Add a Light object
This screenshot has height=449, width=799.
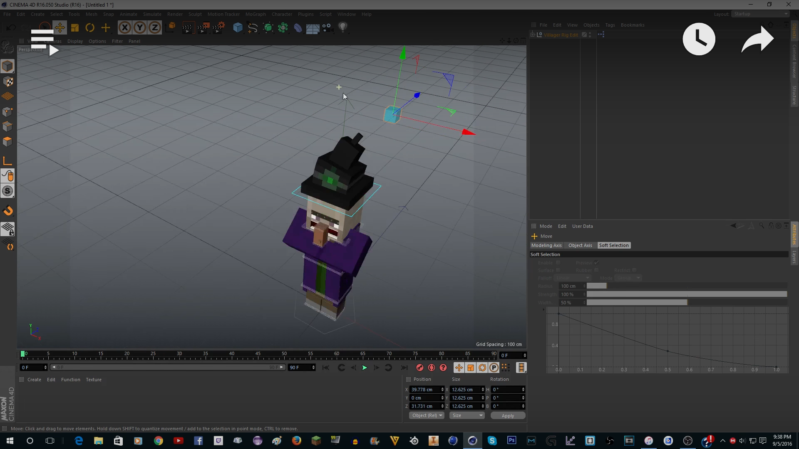[x=343, y=28]
